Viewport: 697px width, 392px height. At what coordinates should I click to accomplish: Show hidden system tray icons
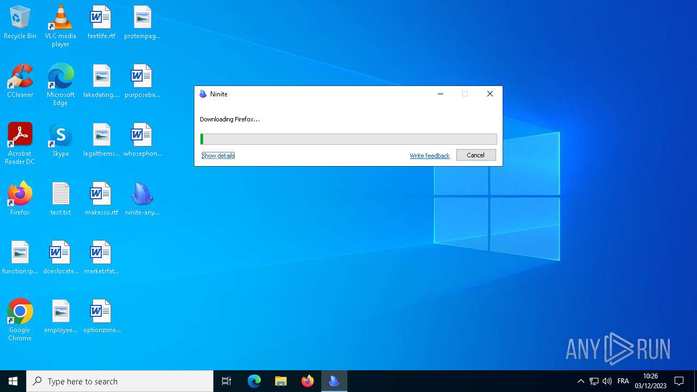(x=580, y=381)
